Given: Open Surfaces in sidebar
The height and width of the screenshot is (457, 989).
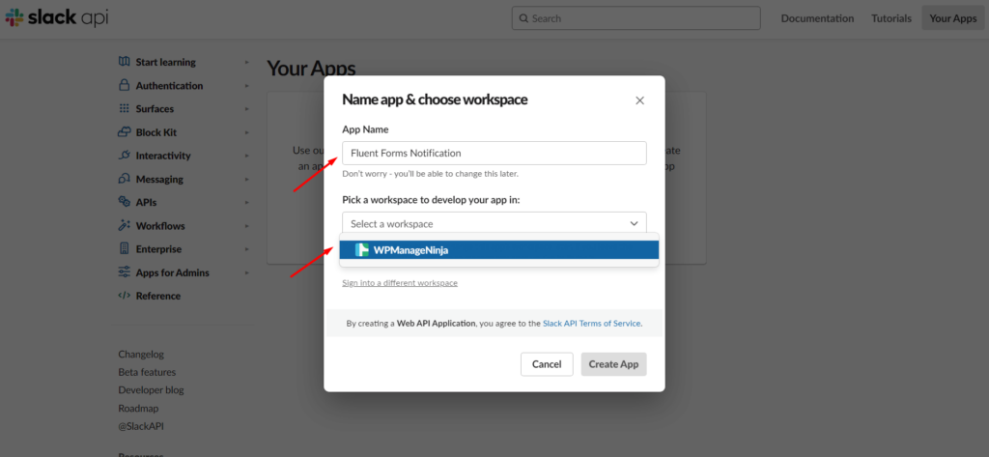Looking at the screenshot, I should coord(155,108).
